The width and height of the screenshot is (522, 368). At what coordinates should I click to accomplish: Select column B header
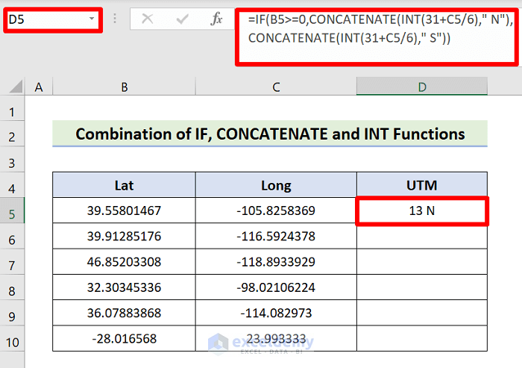pyautogui.click(x=125, y=87)
